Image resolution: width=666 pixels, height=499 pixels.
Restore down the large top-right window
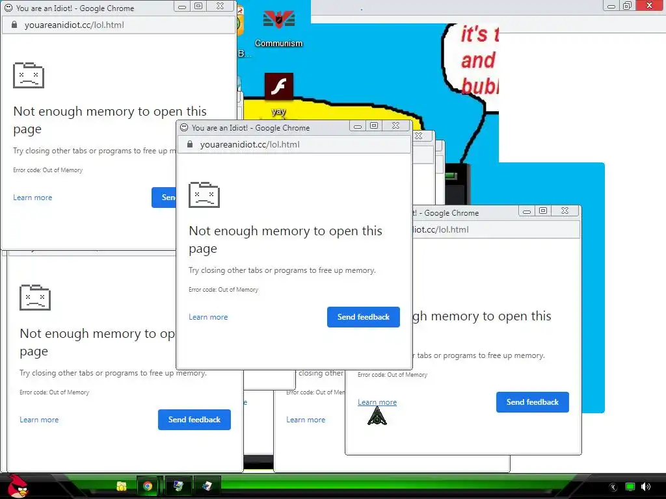(628, 5)
